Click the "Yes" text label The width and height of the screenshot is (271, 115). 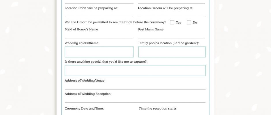click(x=178, y=22)
